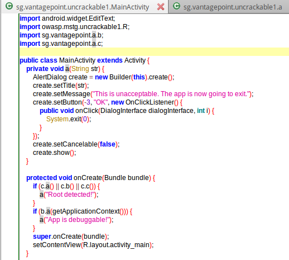Click the "App is debuggable!" string literal

(x=78, y=220)
